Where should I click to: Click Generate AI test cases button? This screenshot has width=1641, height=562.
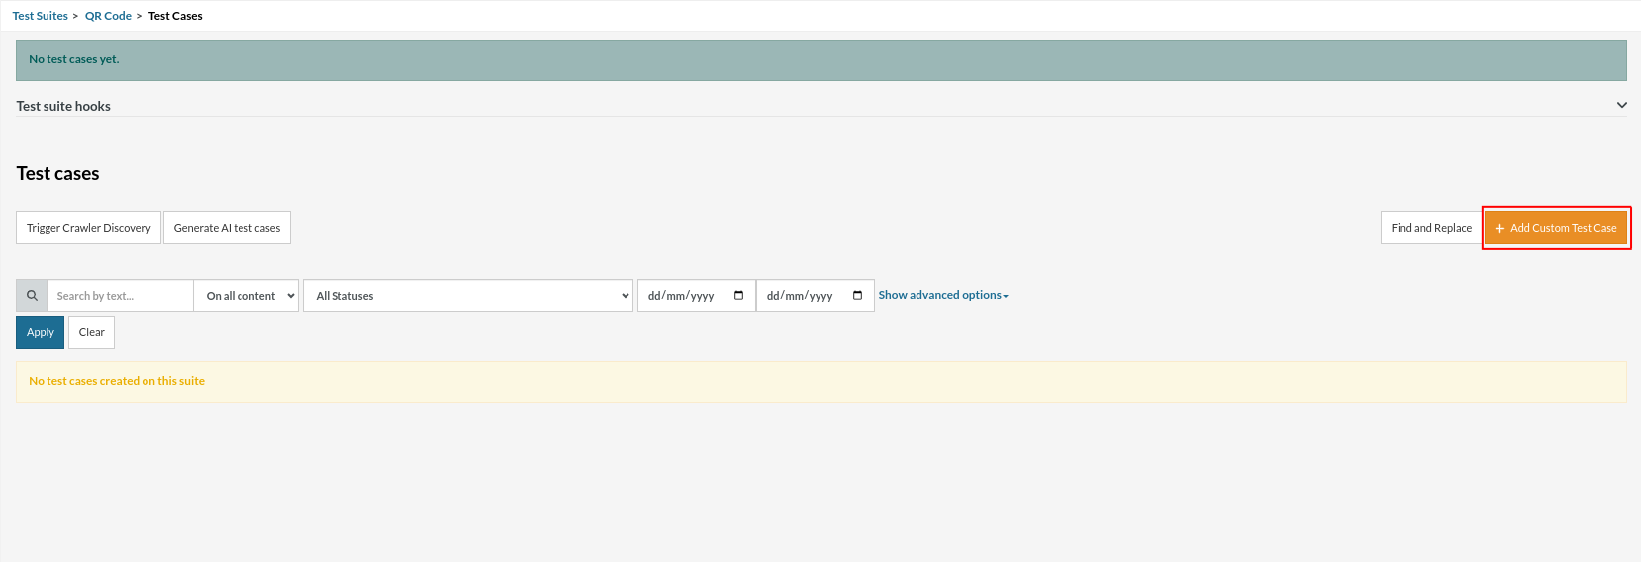227,228
